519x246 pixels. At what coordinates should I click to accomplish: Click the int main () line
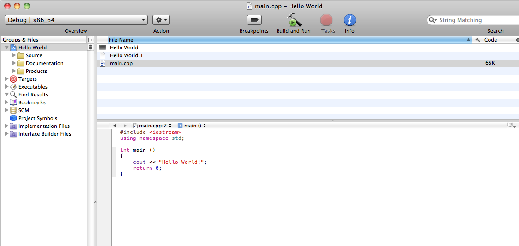pyautogui.click(x=138, y=150)
